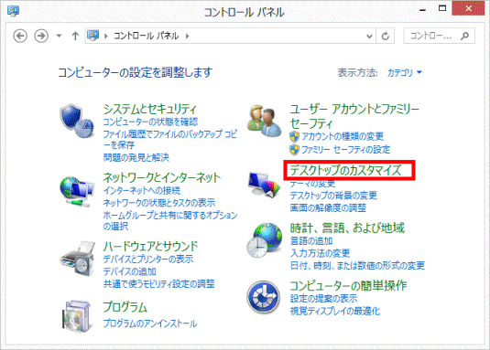Open the カテゴリ view-by dropdown
This screenshot has height=350, width=490.
(x=405, y=72)
